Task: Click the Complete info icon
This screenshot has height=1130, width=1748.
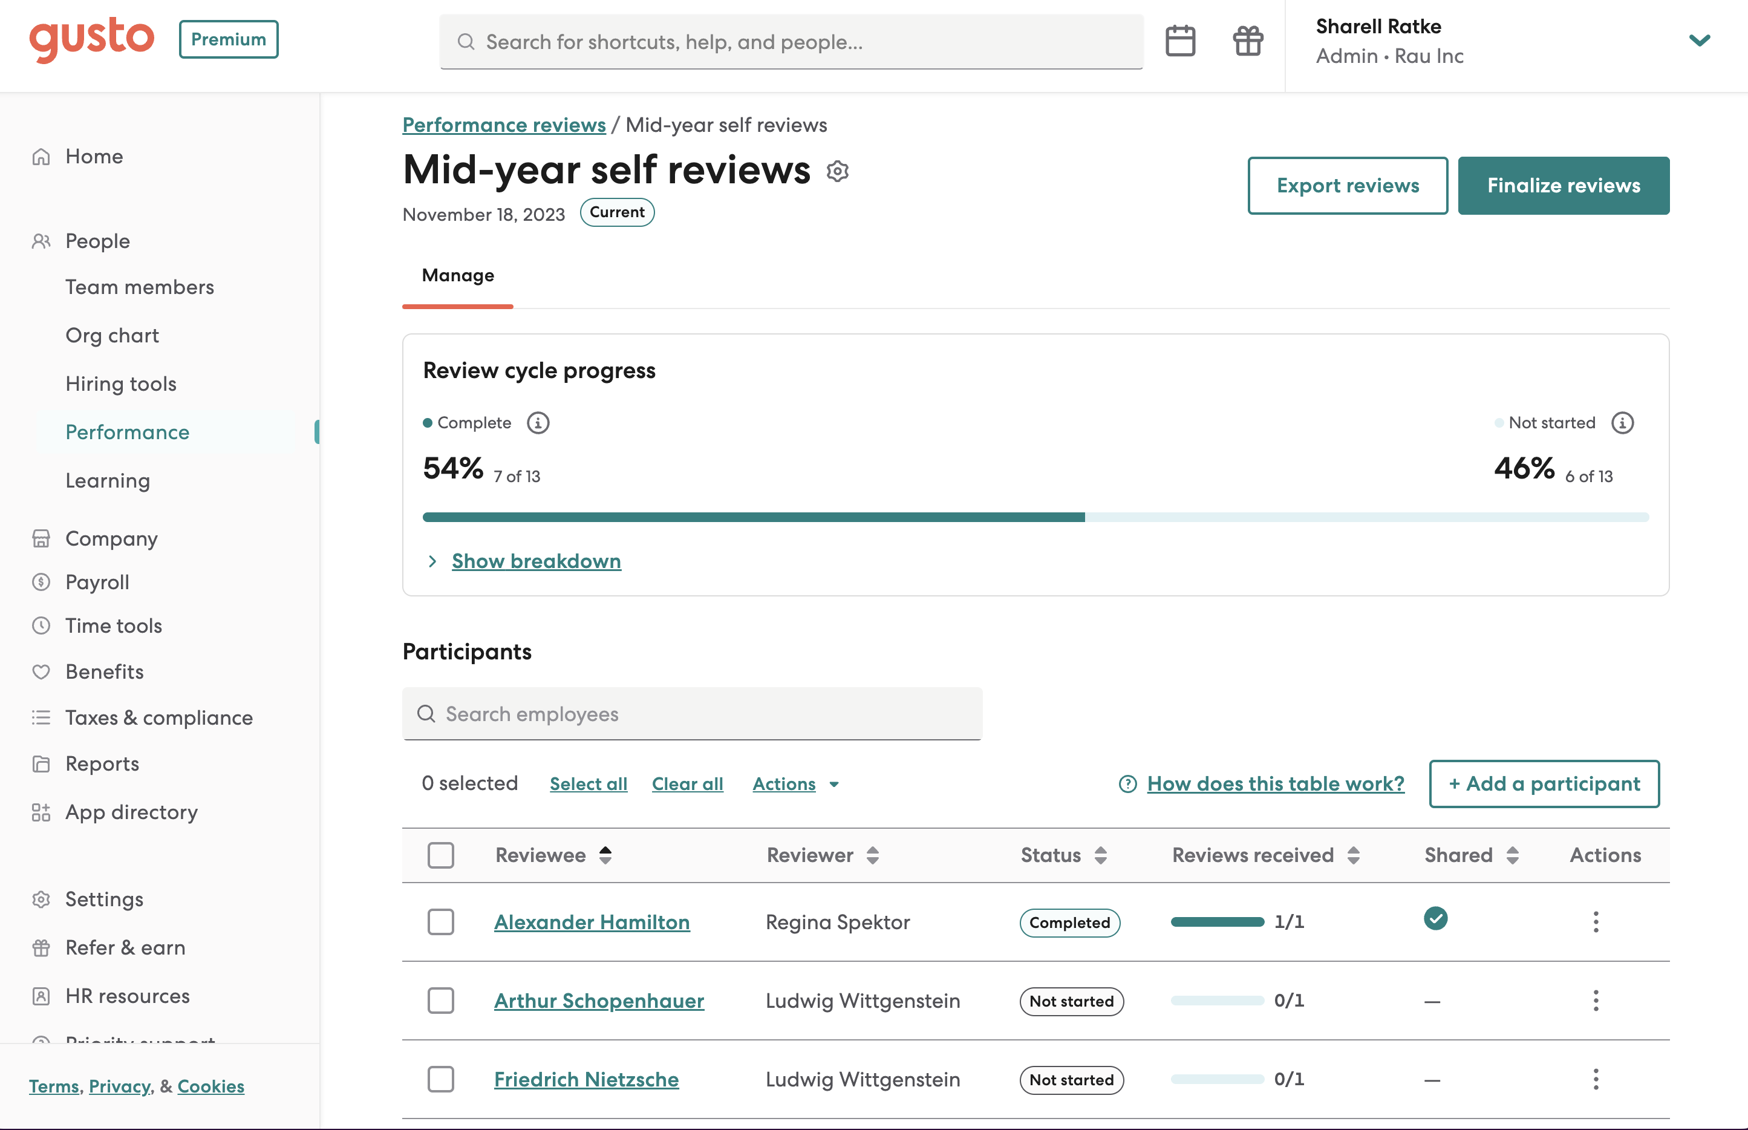Action: coord(538,423)
